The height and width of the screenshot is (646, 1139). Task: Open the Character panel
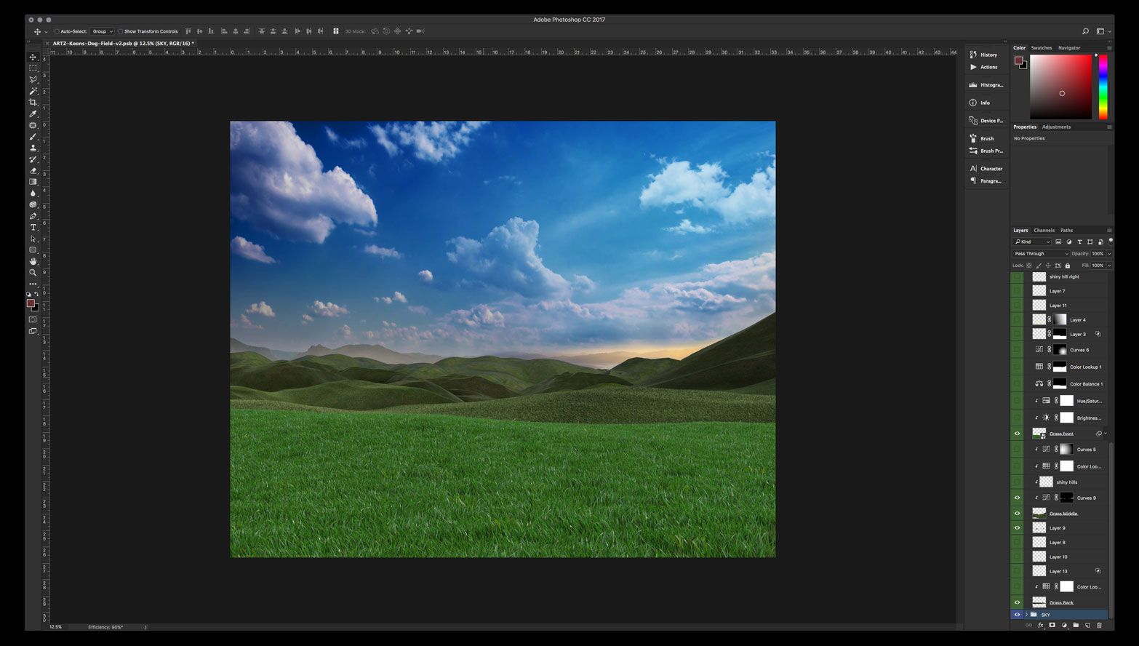pos(990,169)
